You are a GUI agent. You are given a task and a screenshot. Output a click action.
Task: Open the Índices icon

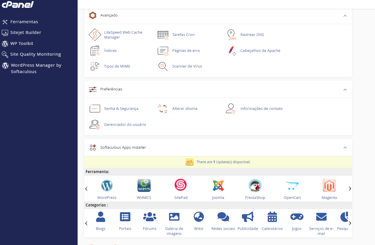[x=95, y=51]
